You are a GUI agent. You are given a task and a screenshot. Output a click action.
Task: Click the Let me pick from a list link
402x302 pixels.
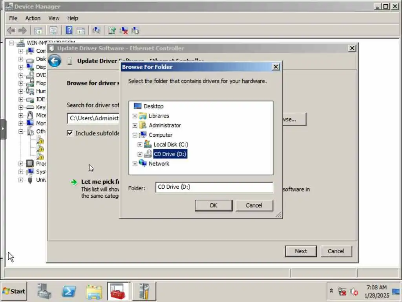point(100,182)
